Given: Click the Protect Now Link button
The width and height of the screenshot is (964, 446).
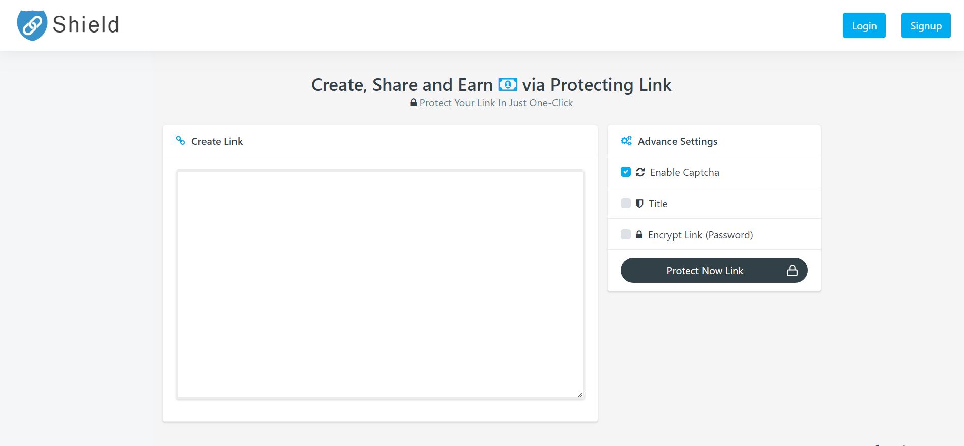Looking at the screenshot, I should pos(705,270).
